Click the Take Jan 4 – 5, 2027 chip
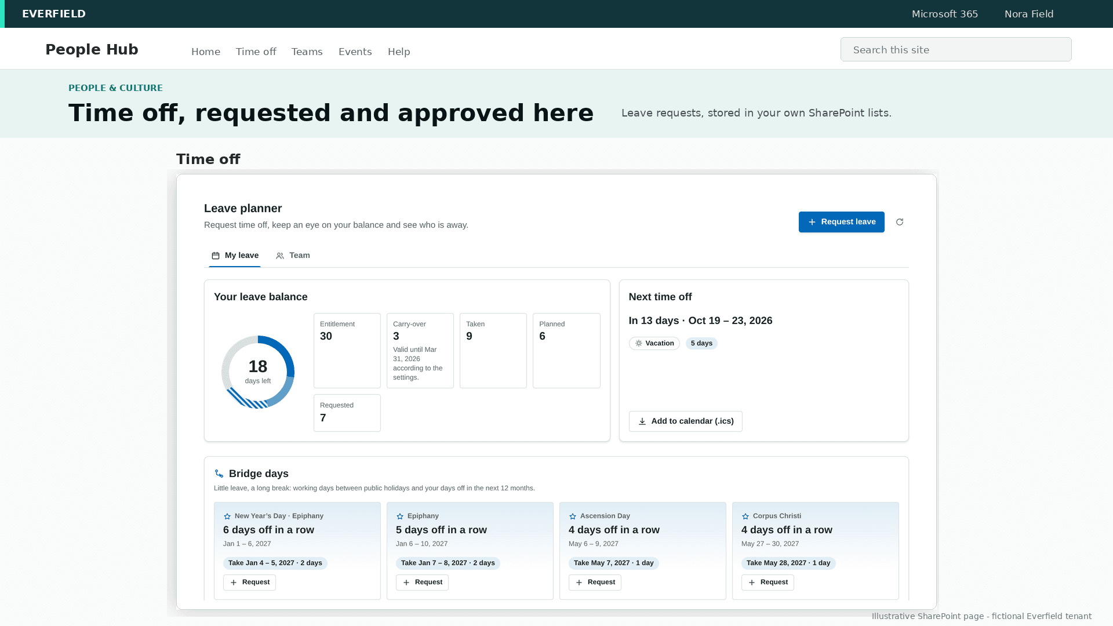Viewport: 1113px width, 626px height. (275, 563)
